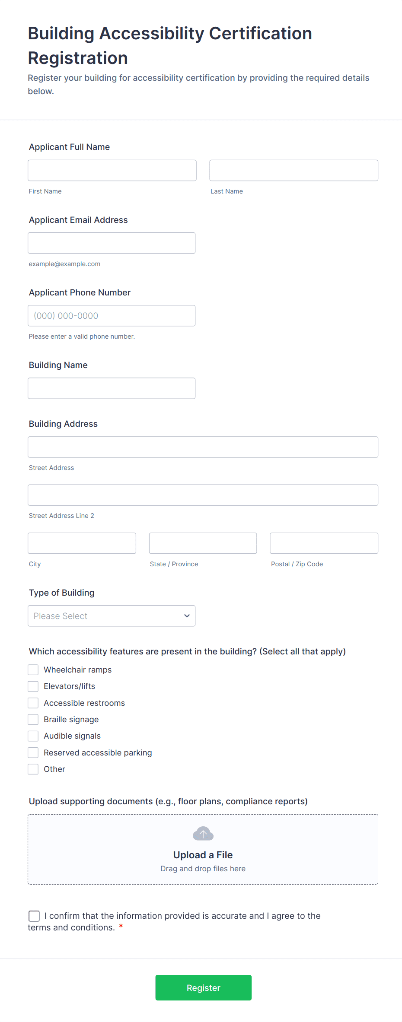Click the phone number input field
Viewport: 402px width, 1022px height.
(x=111, y=315)
